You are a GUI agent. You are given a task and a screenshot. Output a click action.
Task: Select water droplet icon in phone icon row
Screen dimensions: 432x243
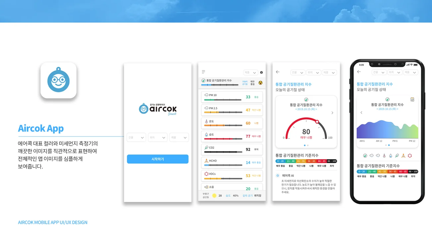point(391,156)
